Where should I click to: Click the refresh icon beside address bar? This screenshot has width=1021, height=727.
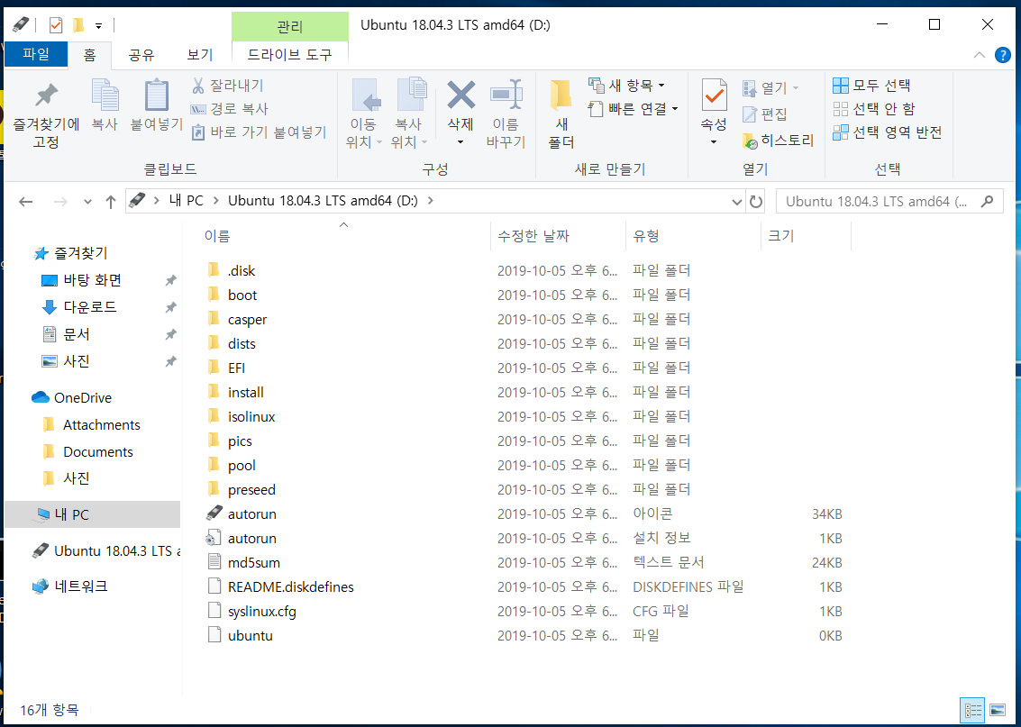click(755, 201)
